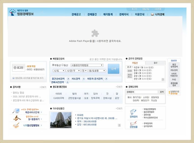
Task: Switch to the 동산 schedule tab
Action: click(x=155, y=63)
